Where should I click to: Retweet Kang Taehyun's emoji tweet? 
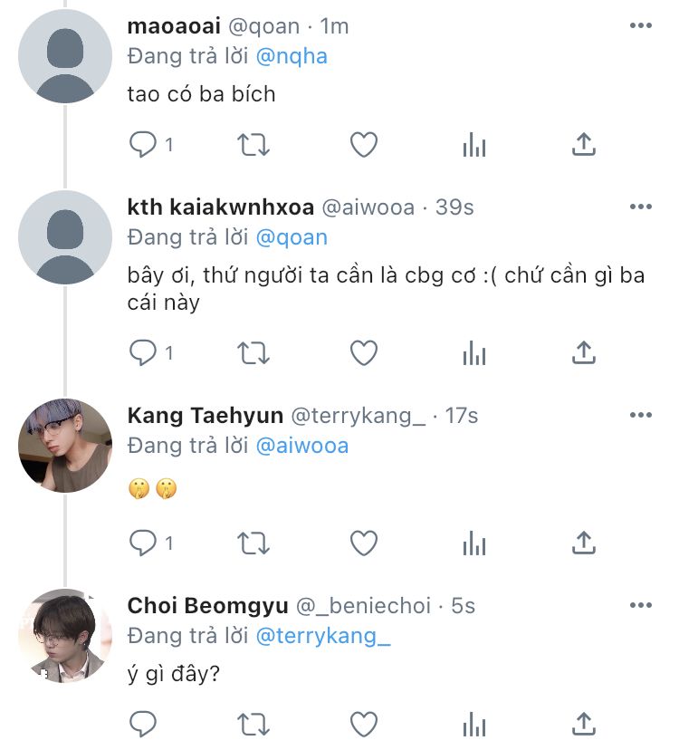(253, 543)
